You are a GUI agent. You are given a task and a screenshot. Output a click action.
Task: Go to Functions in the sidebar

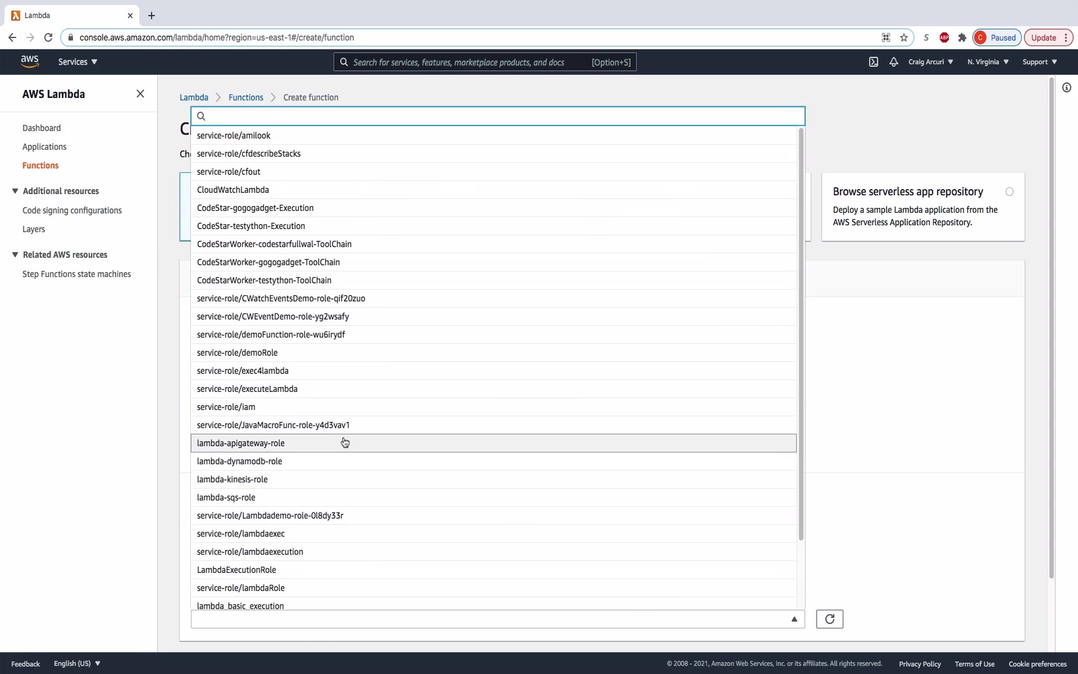(x=41, y=165)
